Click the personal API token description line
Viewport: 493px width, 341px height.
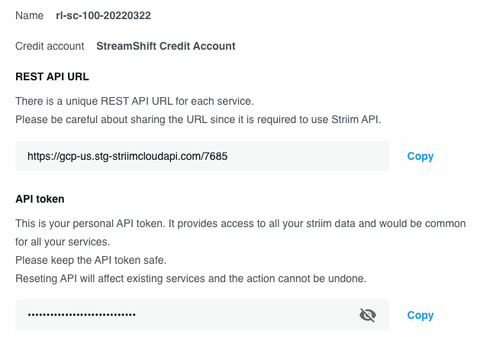tap(240, 223)
